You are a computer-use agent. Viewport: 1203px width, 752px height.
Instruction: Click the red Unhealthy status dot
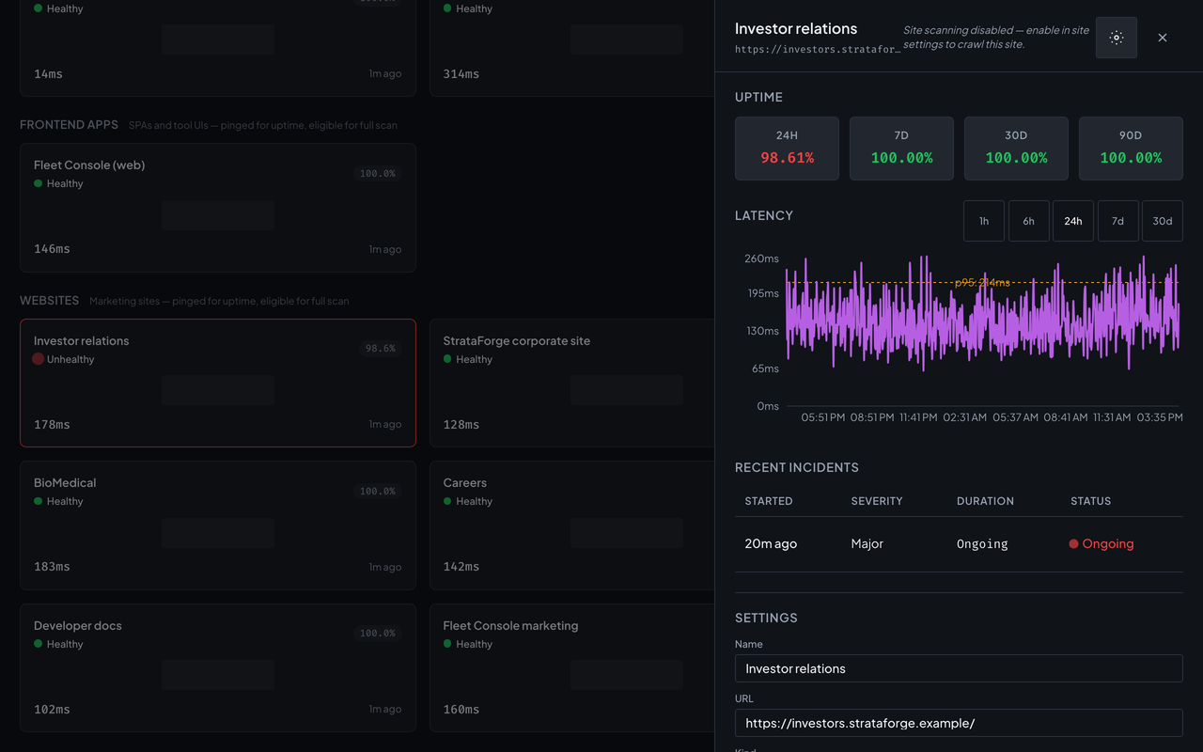coord(39,359)
